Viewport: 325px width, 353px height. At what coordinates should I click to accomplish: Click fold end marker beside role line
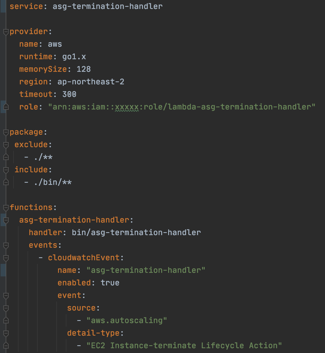[x=6, y=107]
